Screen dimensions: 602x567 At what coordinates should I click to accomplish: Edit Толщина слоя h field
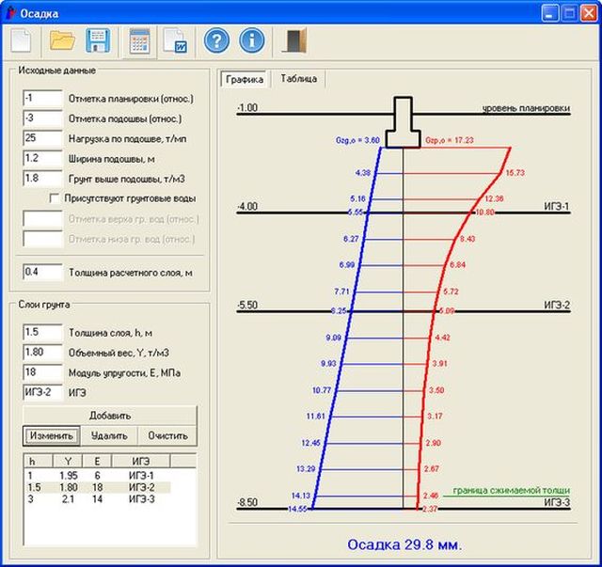tap(42, 333)
